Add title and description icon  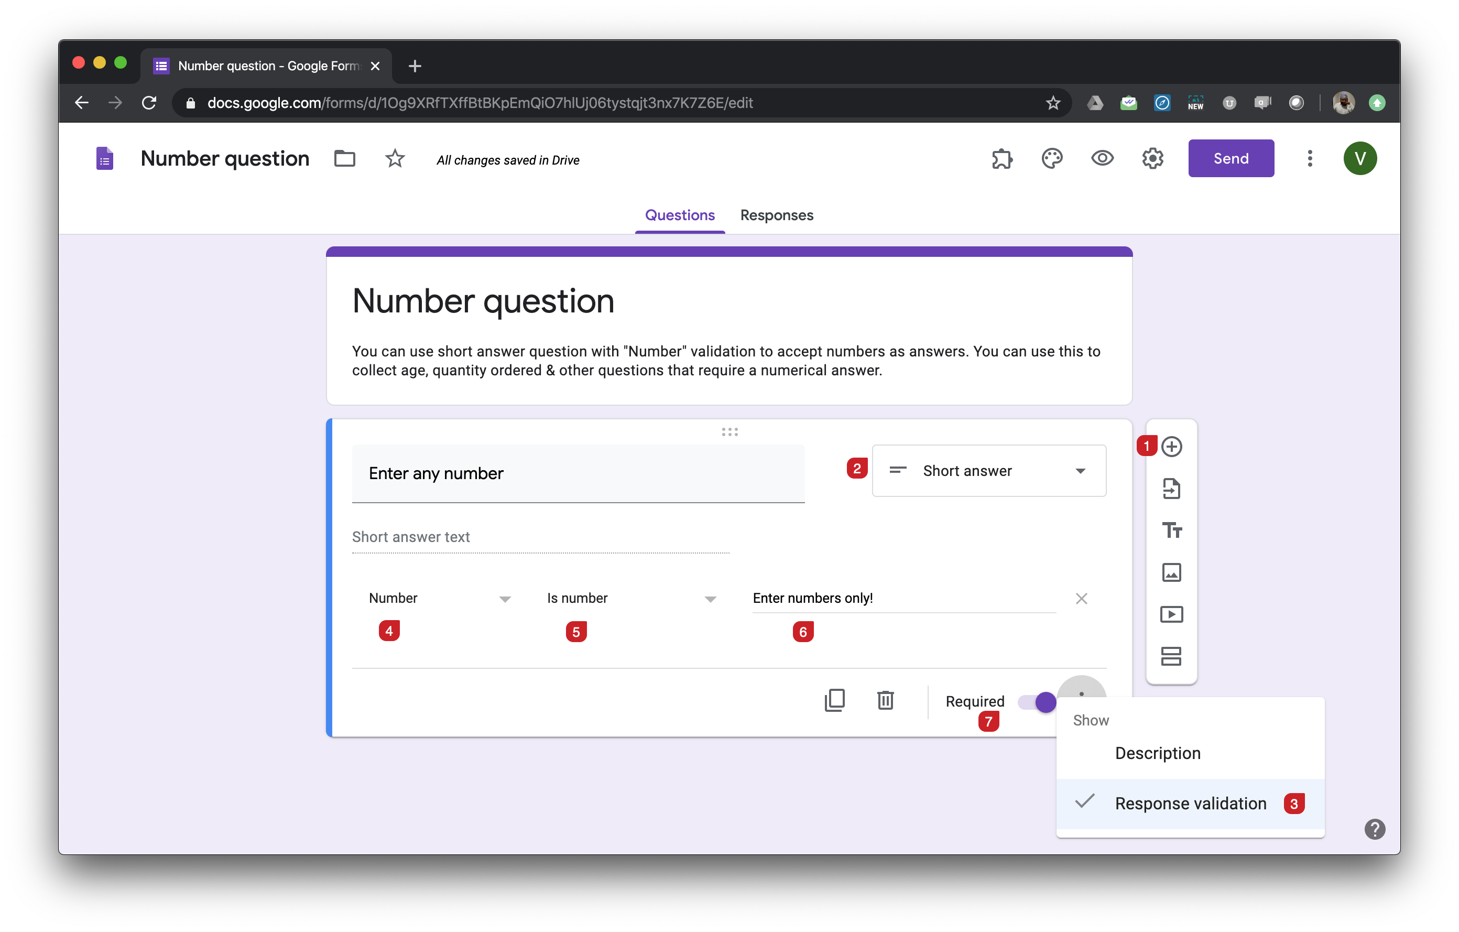[x=1171, y=530]
